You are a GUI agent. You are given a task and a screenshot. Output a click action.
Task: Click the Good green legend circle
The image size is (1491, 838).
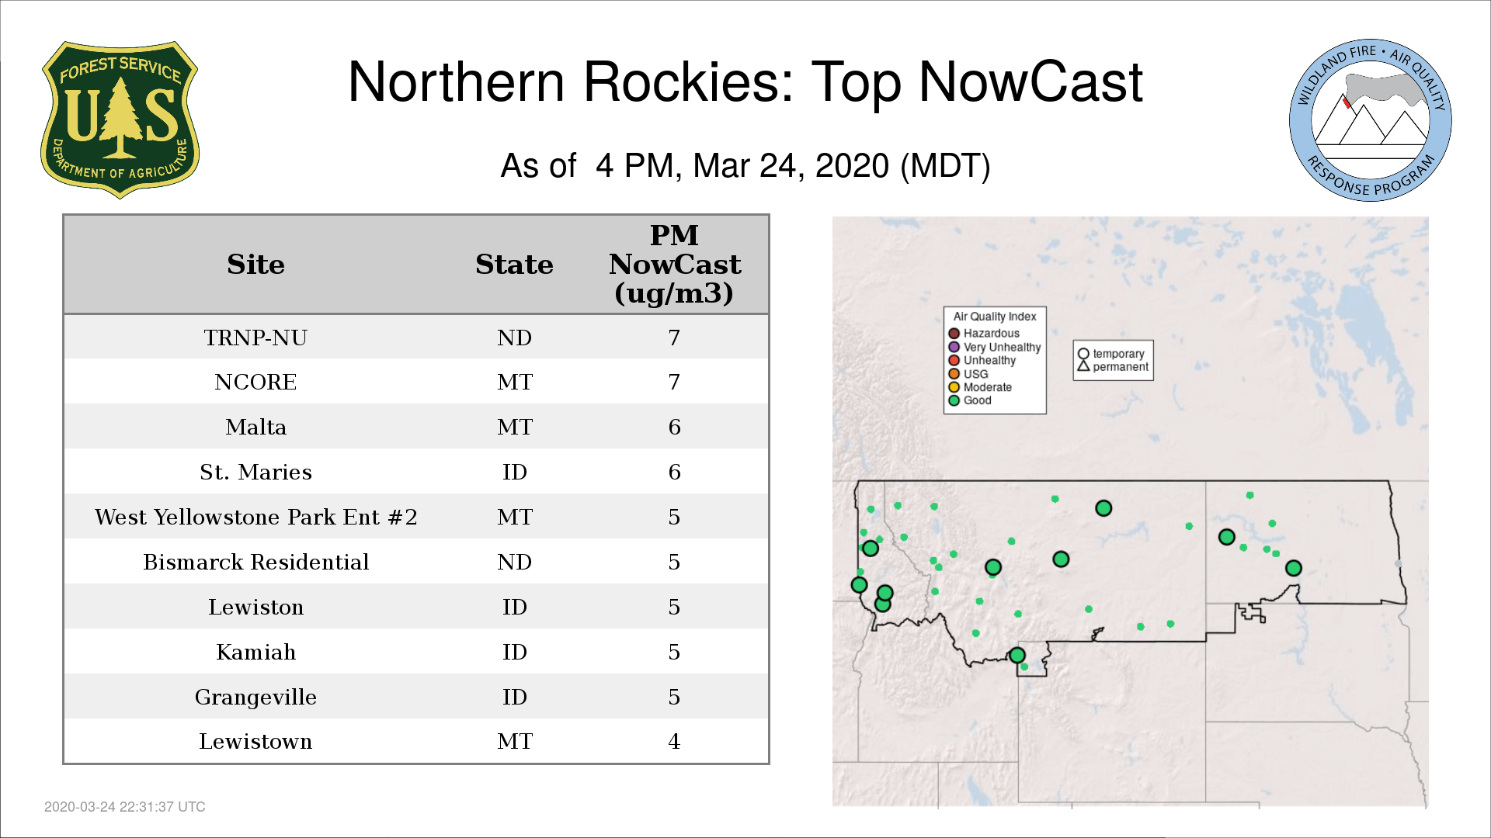(x=954, y=400)
